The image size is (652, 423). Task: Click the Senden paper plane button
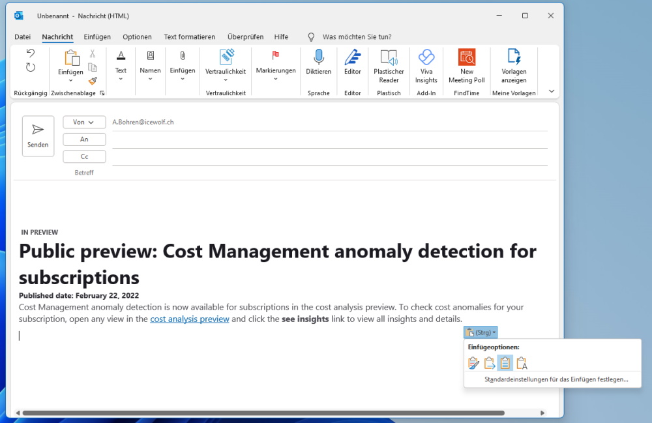click(x=38, y=136)
